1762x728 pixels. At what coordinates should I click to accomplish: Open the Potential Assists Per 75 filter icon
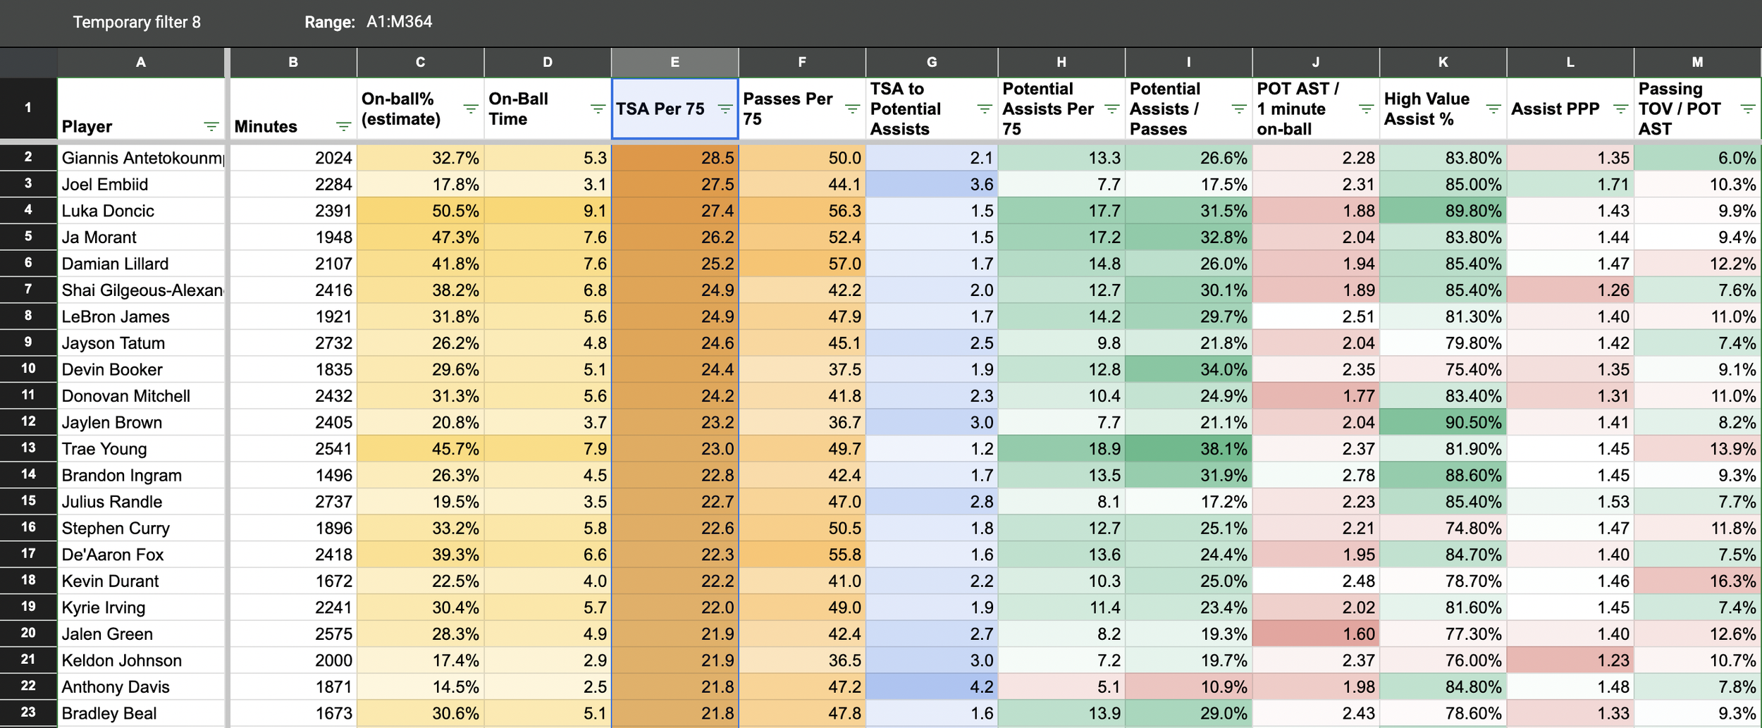(x=1111, y=109)
